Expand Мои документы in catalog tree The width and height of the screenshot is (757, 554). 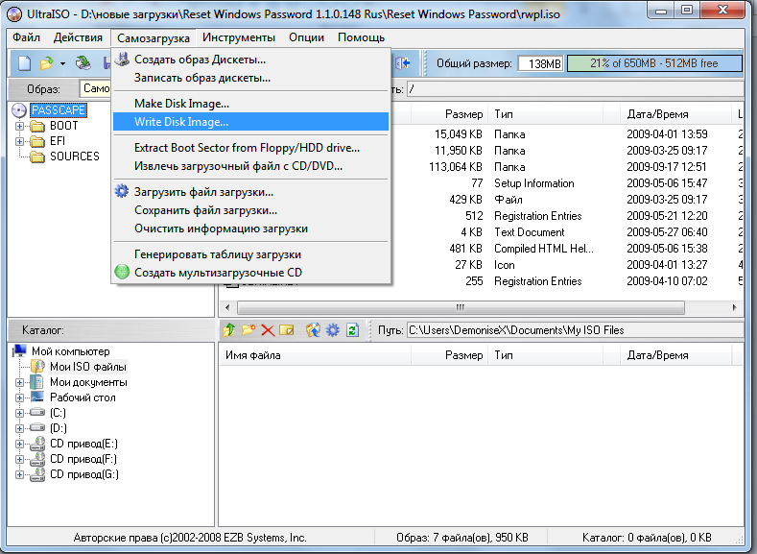coord(19,382)
